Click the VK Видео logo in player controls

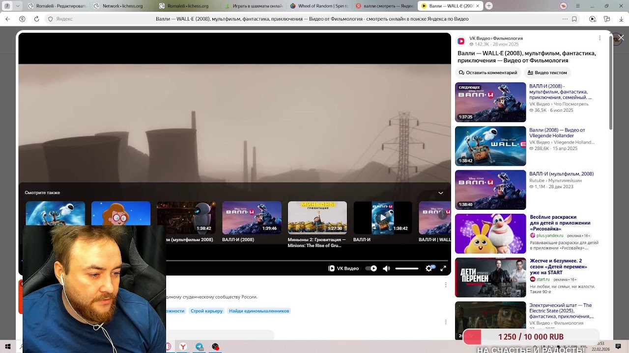(343, 269)
